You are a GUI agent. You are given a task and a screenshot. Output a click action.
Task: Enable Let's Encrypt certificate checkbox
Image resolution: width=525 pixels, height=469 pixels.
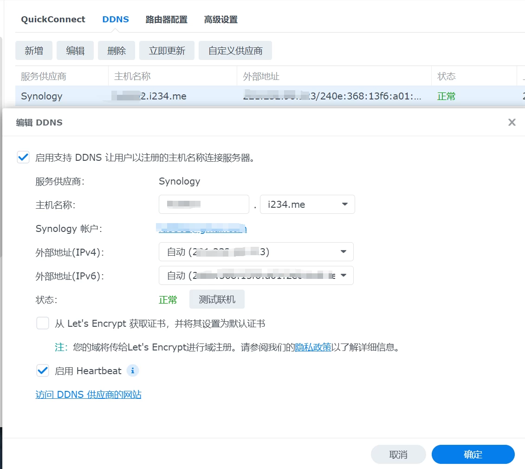click(x=43, y=324)
